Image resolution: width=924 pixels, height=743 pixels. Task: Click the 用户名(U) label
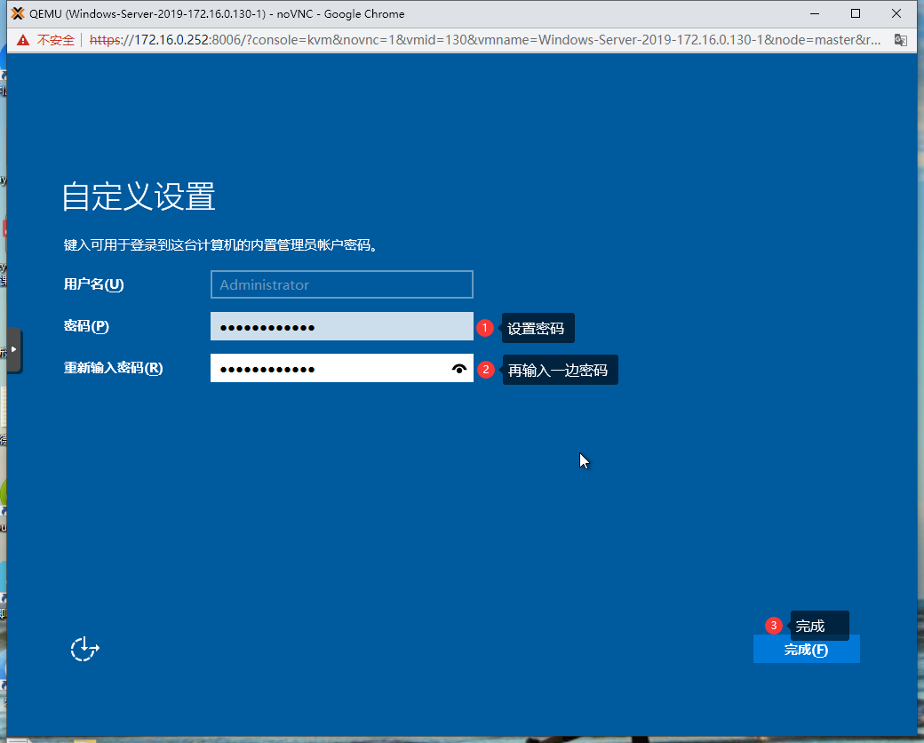pyautogui.click(x=93, y=284)
